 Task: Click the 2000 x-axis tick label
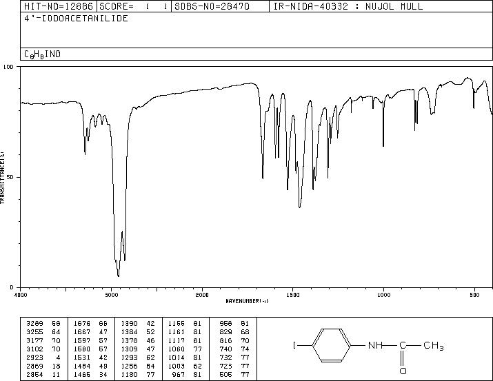[202, 295]
